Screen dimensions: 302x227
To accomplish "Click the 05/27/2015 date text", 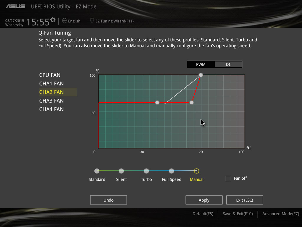I will (15, 20).
